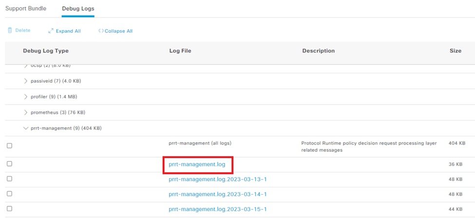Click the 36 KB size value
475x218 pixels.
[x=456, y=164]
